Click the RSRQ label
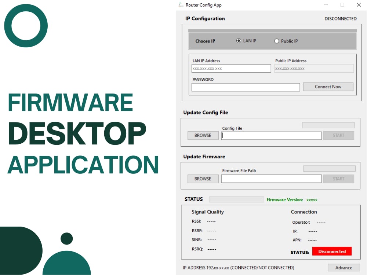 (x=197, y=249)
